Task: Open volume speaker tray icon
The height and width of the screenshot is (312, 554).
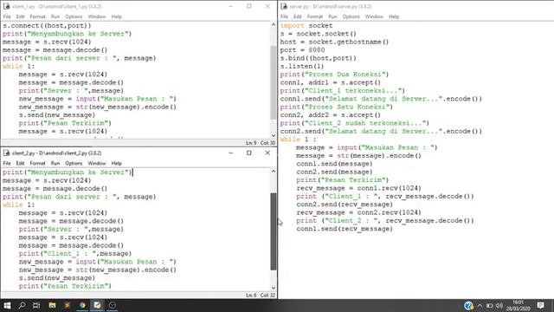Action: tap(499, 306)
